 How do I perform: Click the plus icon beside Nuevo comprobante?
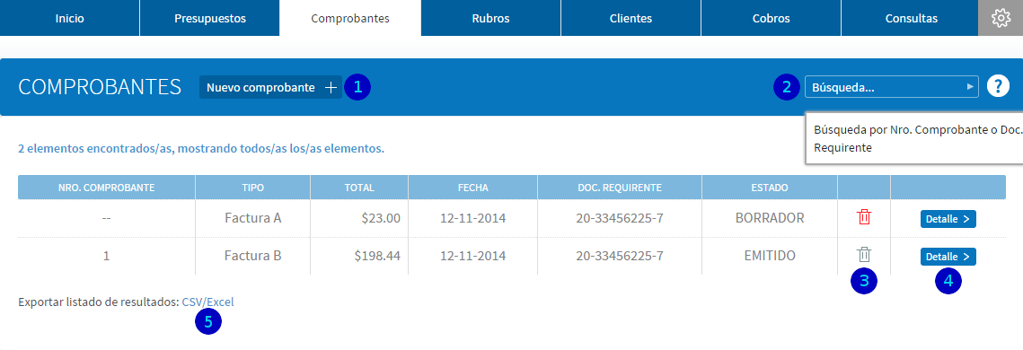[331, 87]
